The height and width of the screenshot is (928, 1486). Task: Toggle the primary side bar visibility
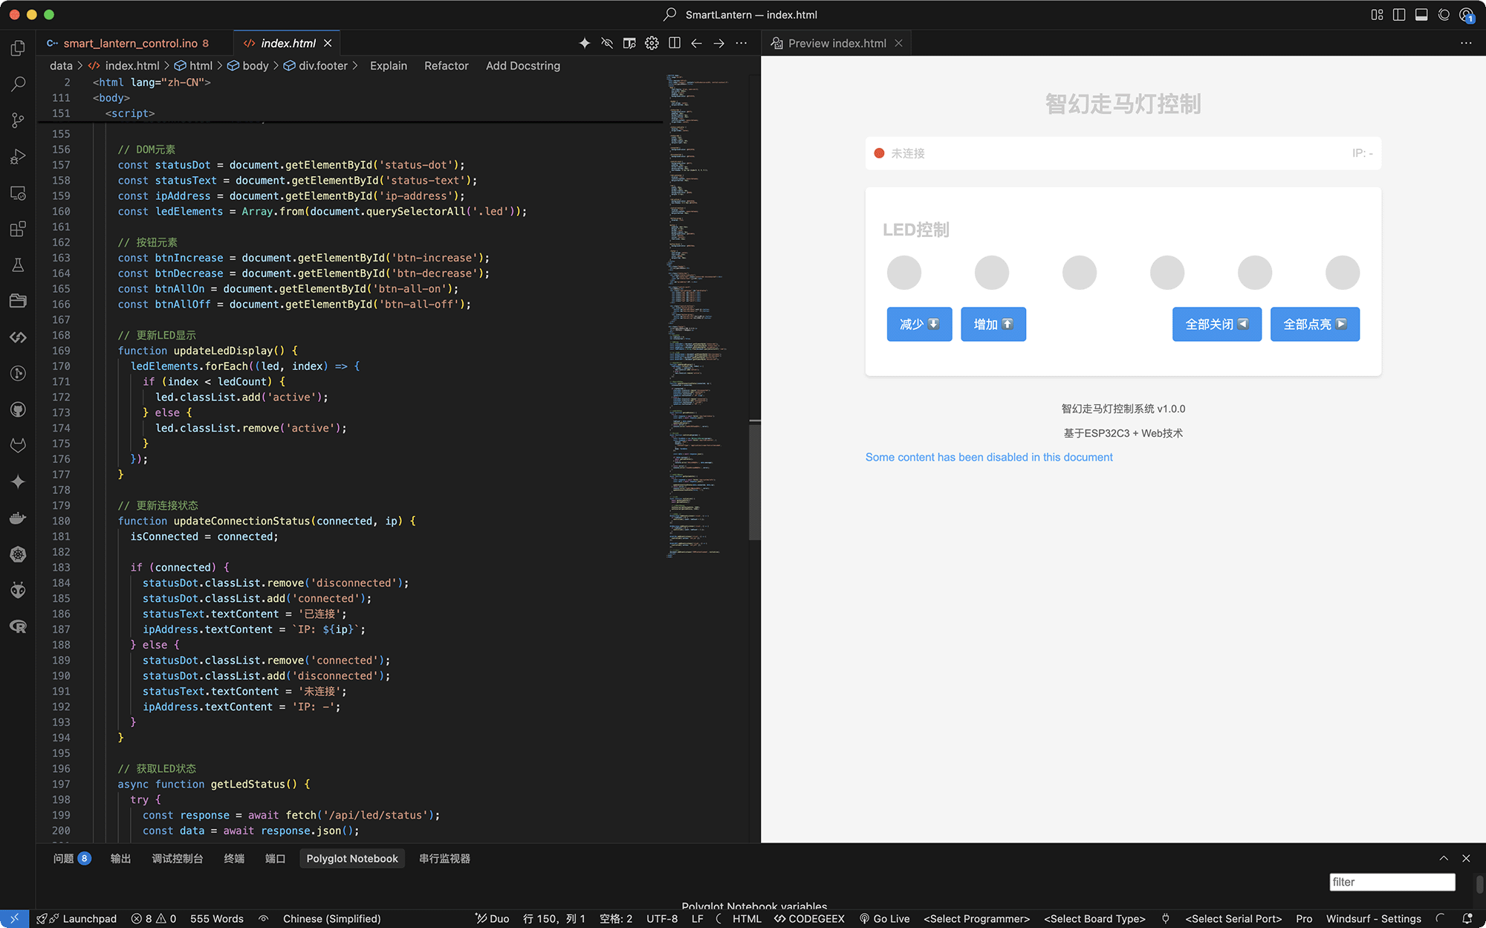tap(1399, 14)
